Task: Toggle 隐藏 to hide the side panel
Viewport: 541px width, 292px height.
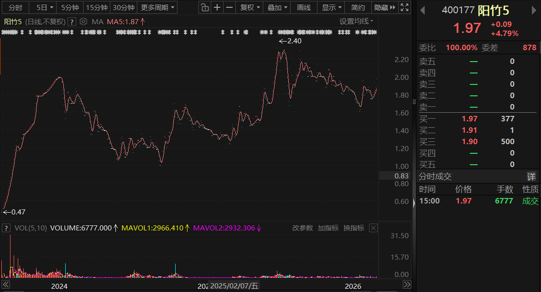Action: click(x=385, y=7)
